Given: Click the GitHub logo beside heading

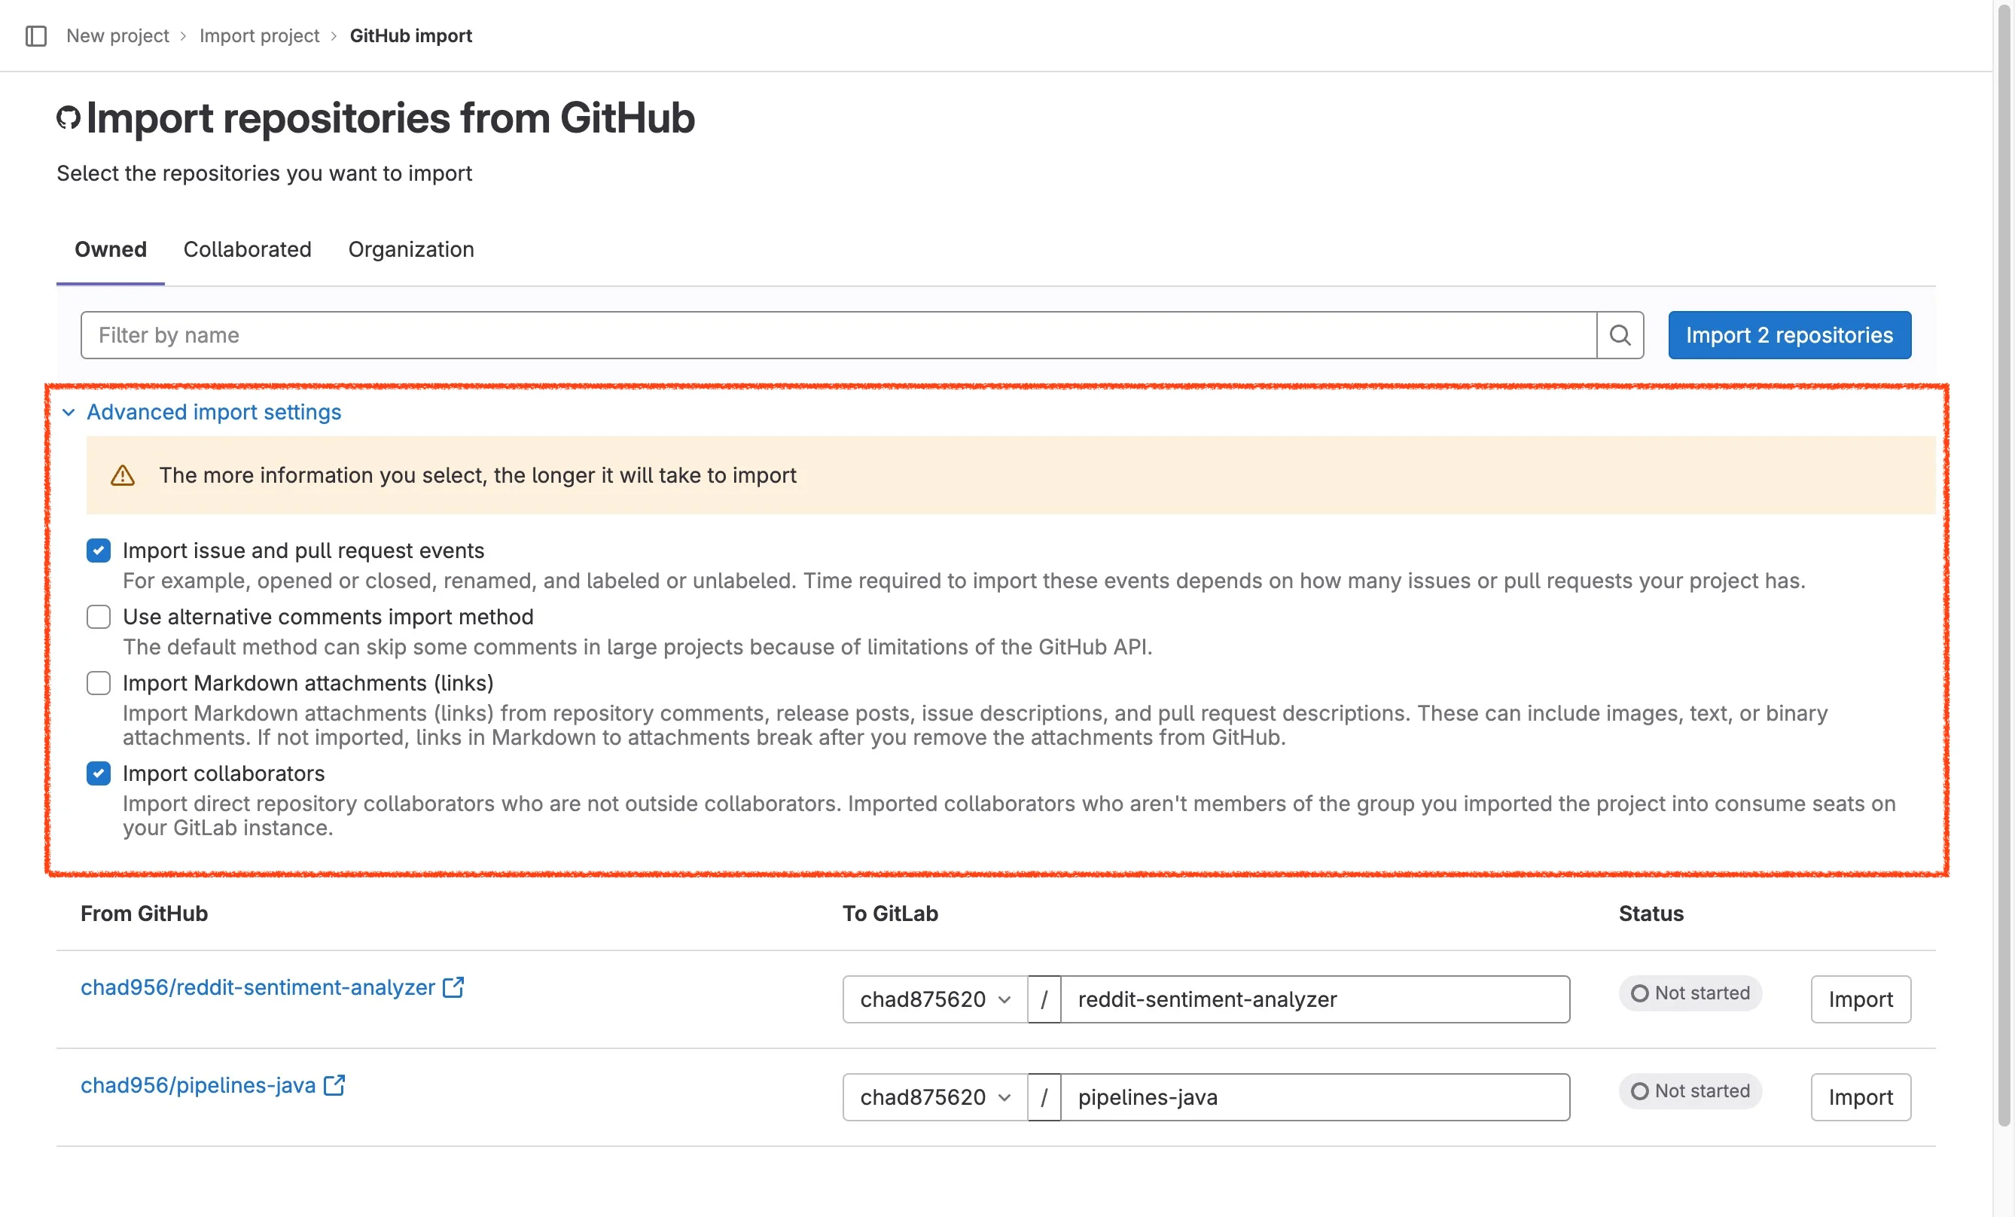Looking at the screenshot, I should pos(68,118).
